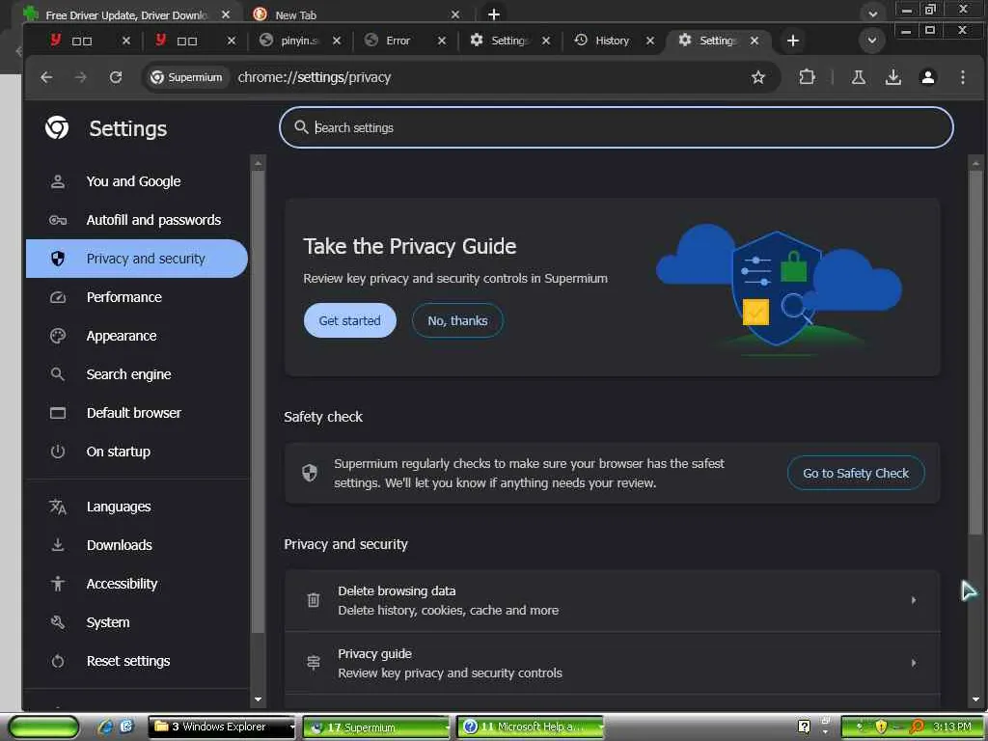Image resolution: width=988 pixels, height=741 pixels.
Task: Select Privacy and security in sidebar
Action: pos(137,259)
